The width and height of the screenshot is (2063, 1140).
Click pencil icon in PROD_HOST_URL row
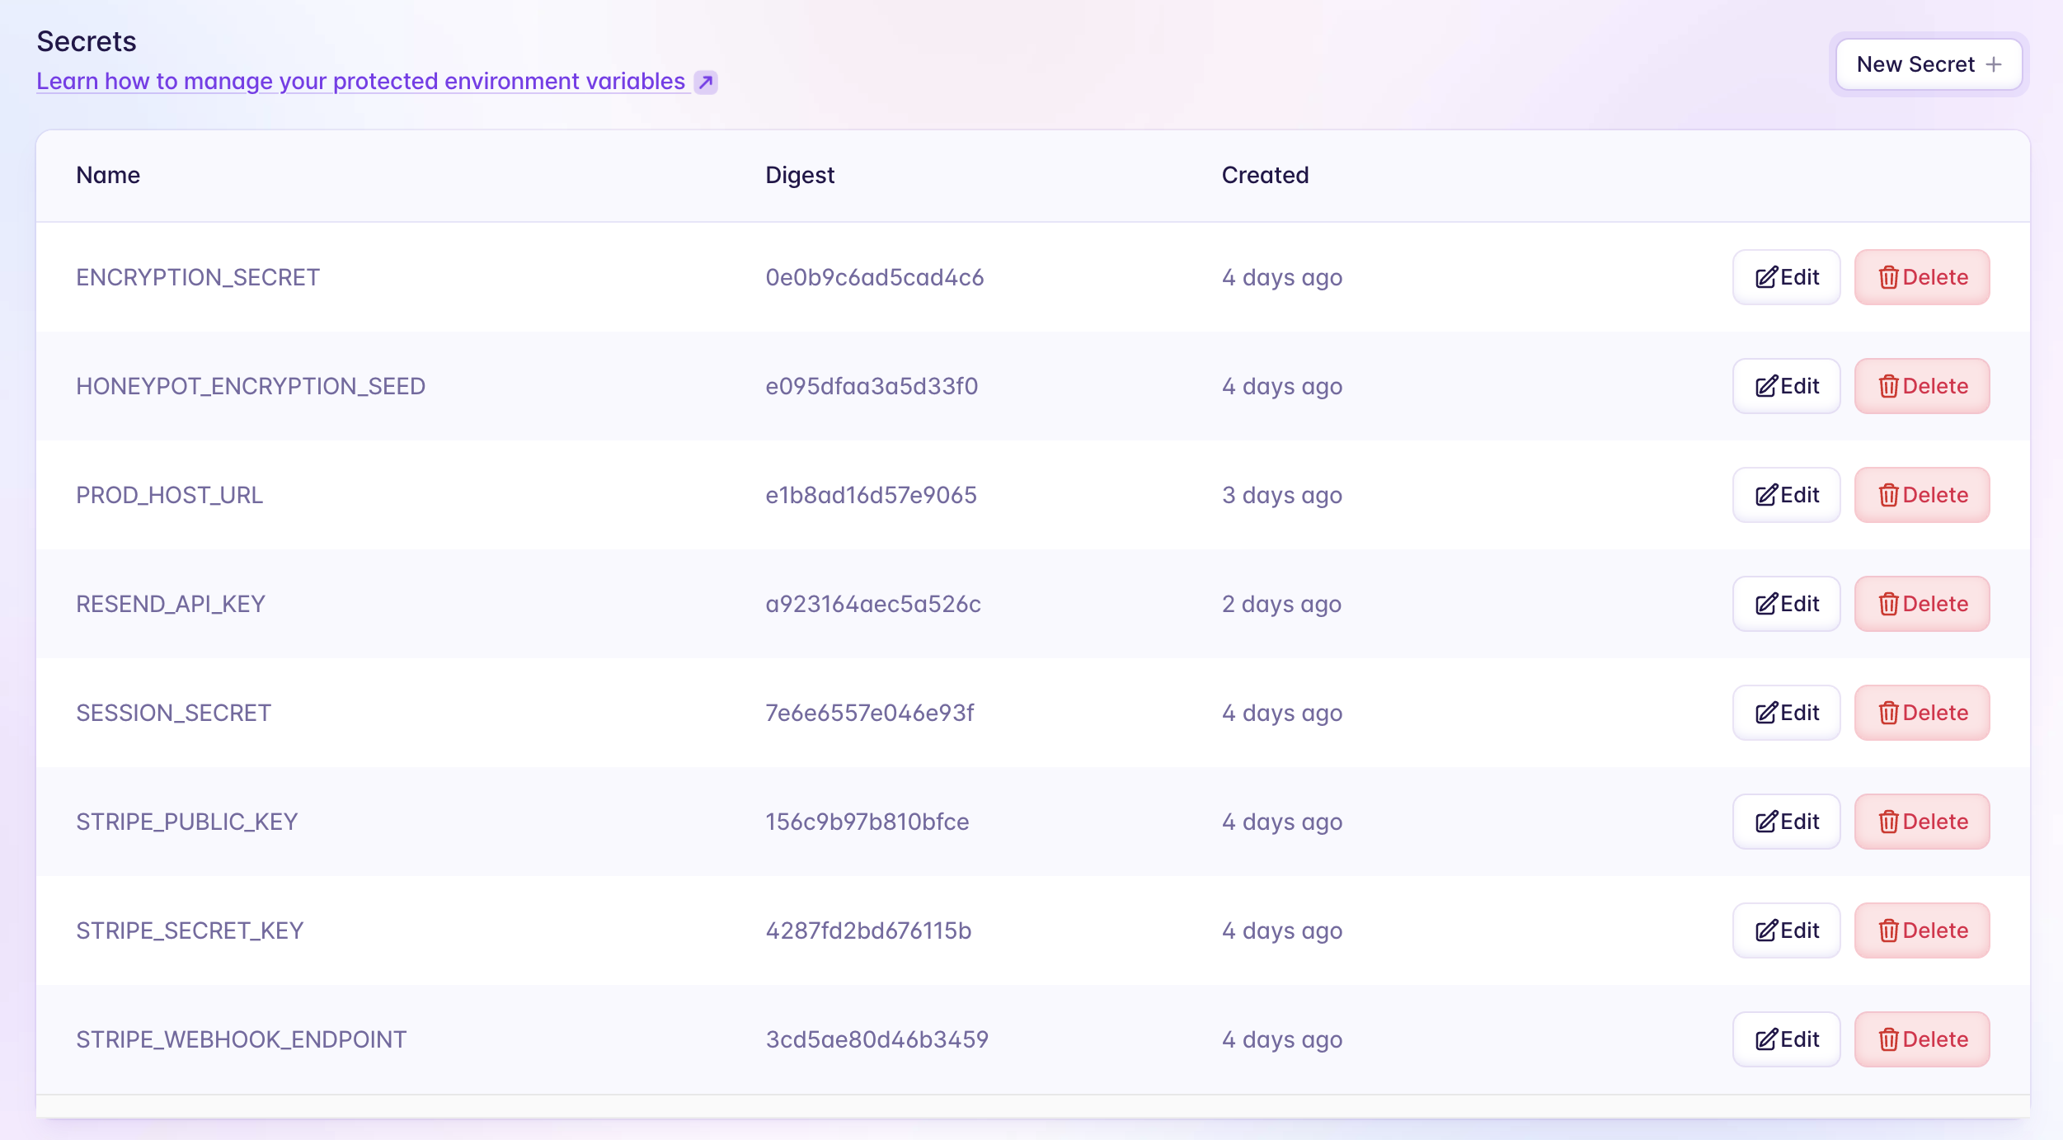1765,495
